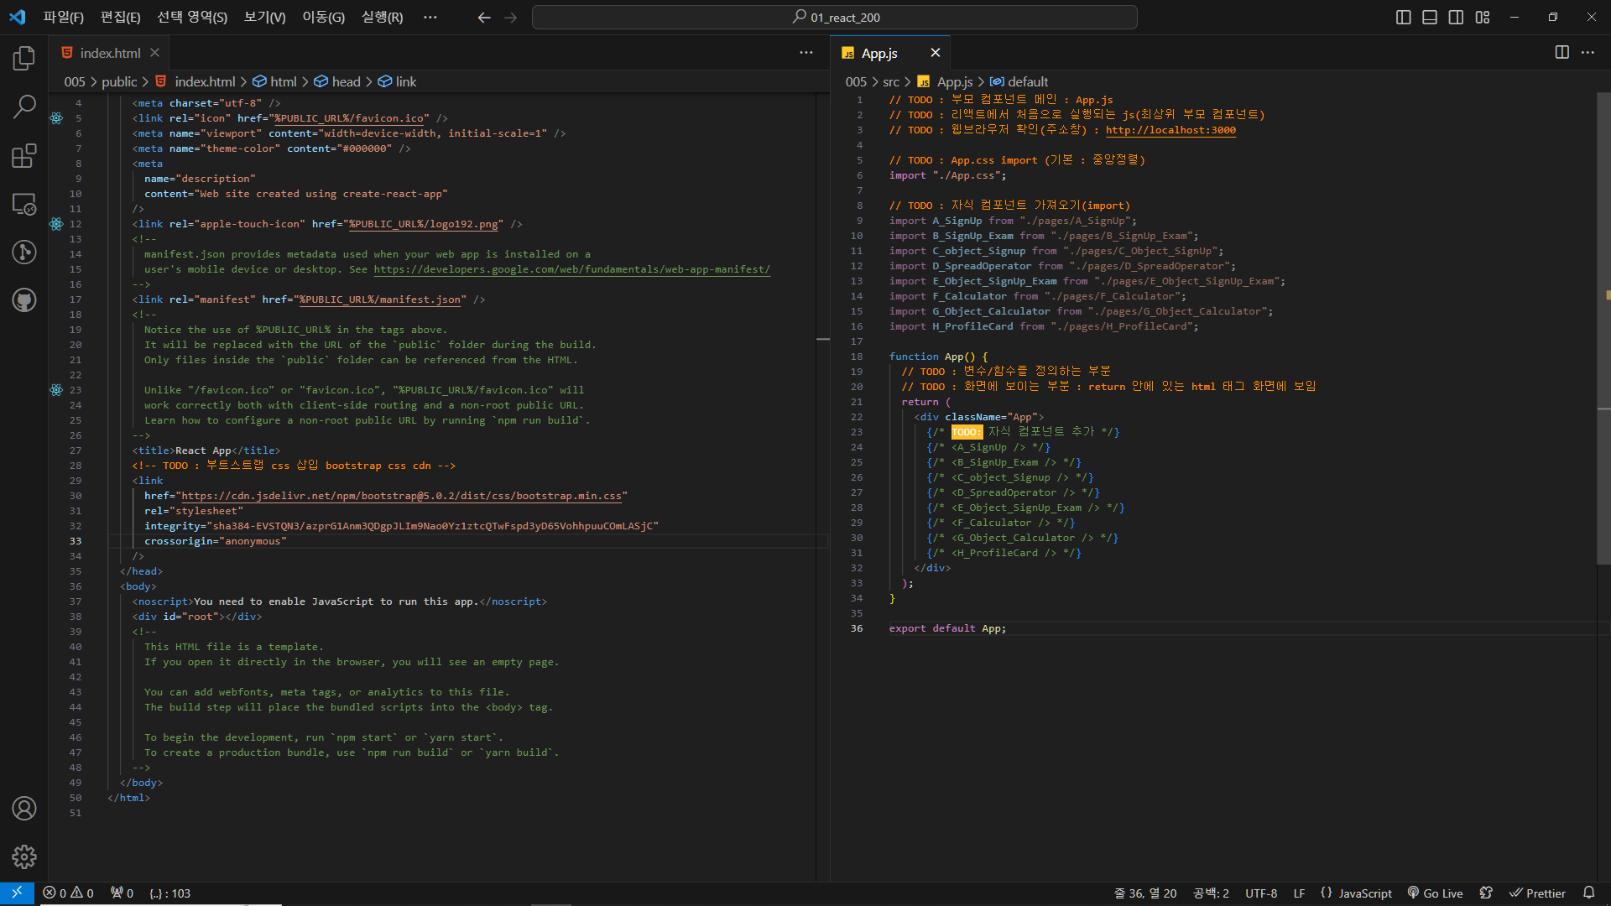
Task: Open the 파일(F) menu
Action: tap(63, 17)
